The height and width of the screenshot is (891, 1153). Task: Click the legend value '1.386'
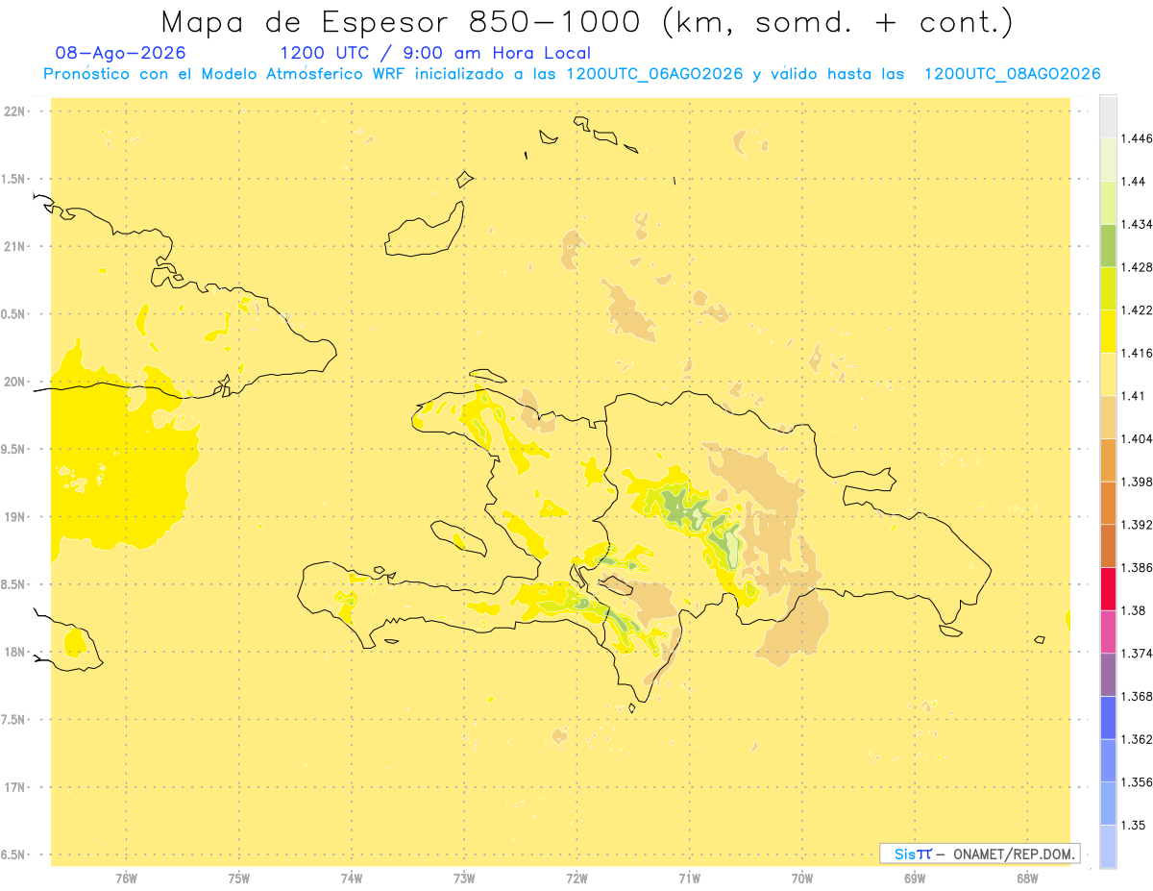[x=1137, y=567]
